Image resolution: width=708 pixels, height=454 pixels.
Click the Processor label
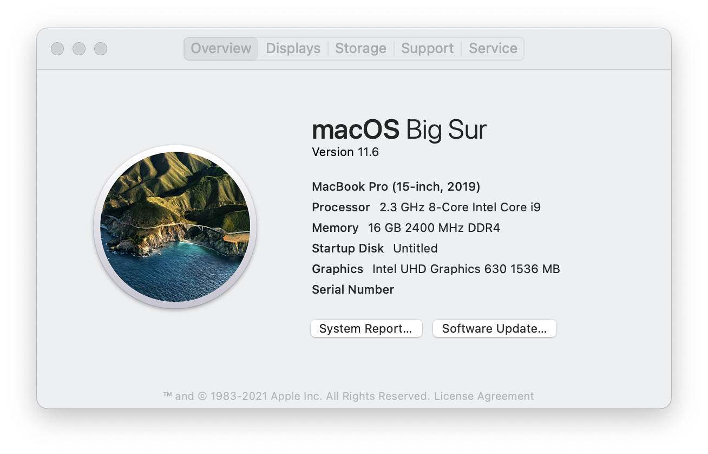tap(341, 207)
